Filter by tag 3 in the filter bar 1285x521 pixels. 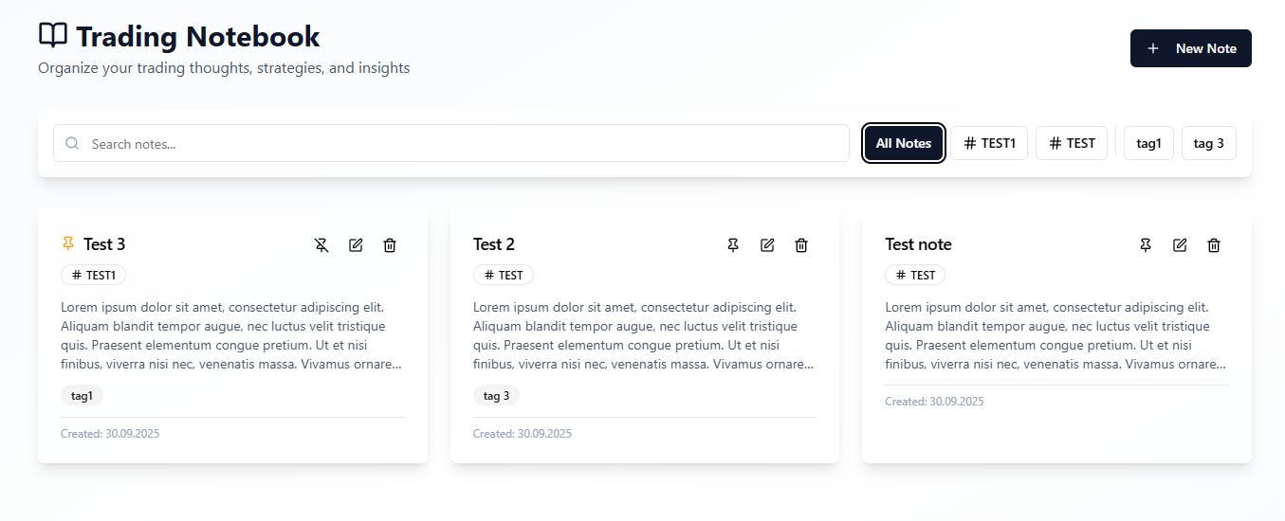pos(1208,143)
